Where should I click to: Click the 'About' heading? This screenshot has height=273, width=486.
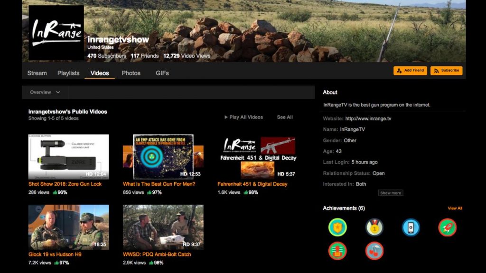click(330, 92)
